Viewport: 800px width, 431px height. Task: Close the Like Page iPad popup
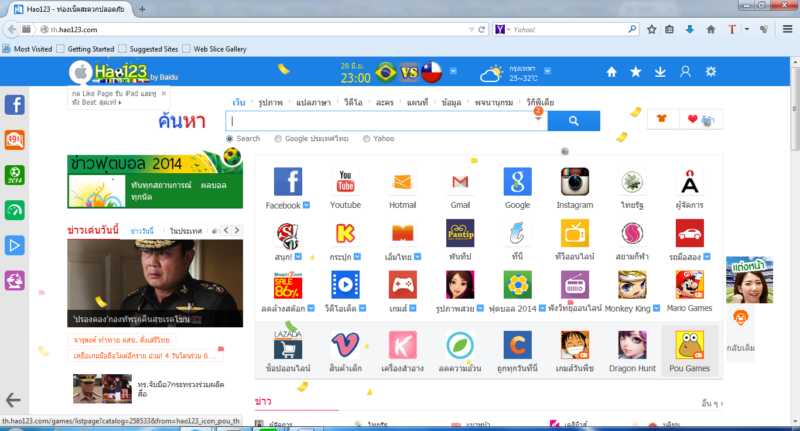tap(163, 93)
